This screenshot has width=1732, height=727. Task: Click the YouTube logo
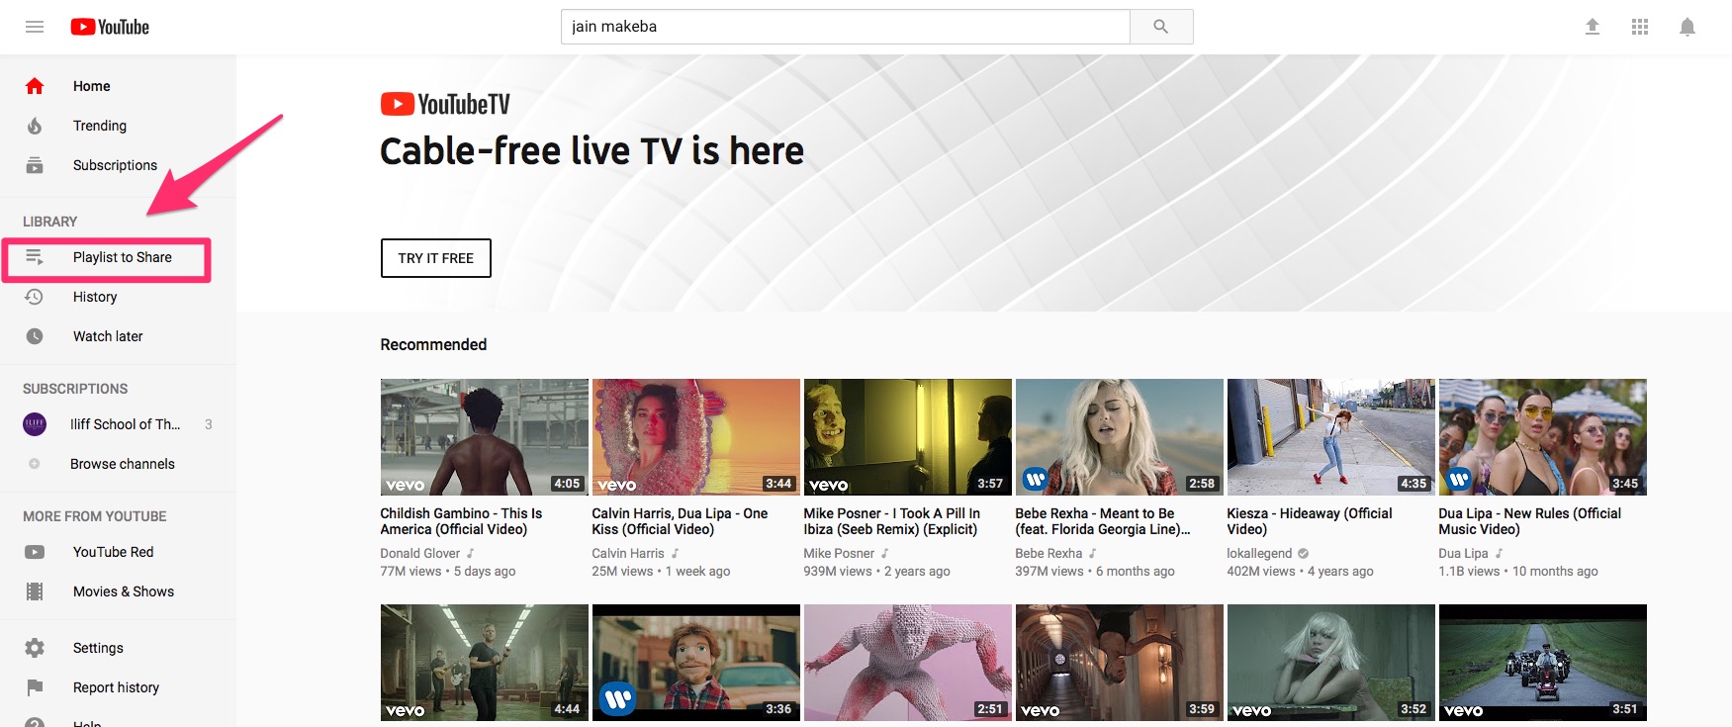click(110, 27)
